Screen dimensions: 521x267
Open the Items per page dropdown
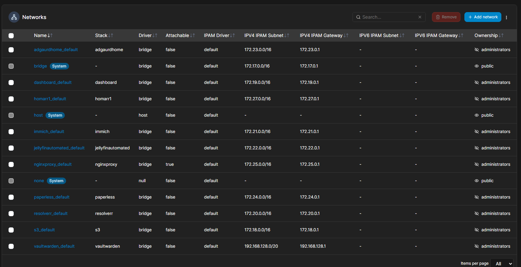502,263
